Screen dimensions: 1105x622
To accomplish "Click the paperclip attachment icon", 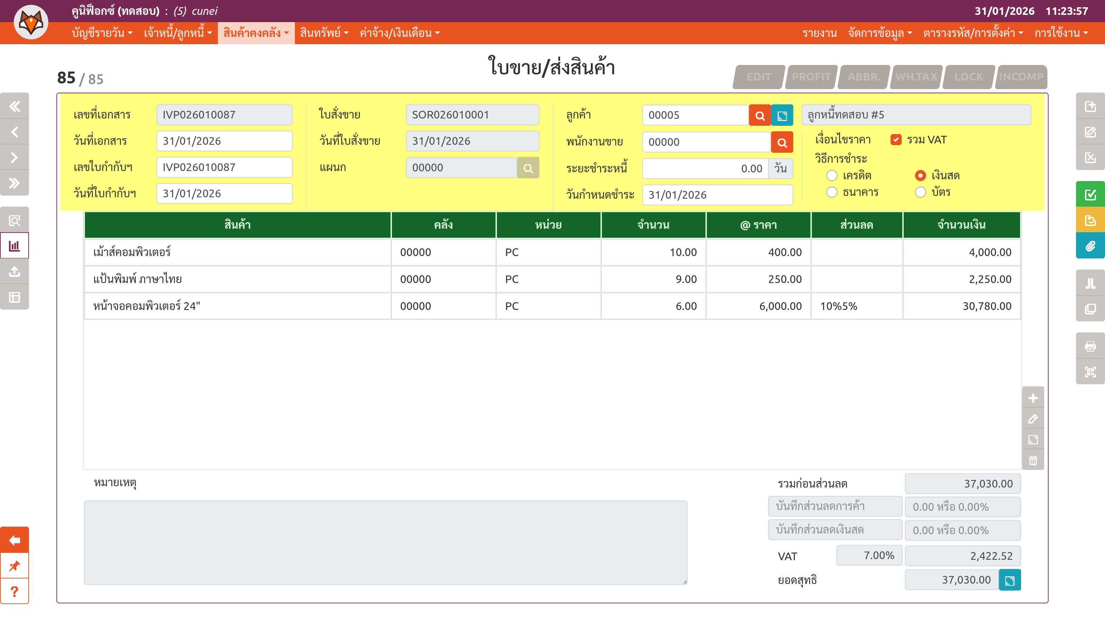I will (x=1090, y=246).
